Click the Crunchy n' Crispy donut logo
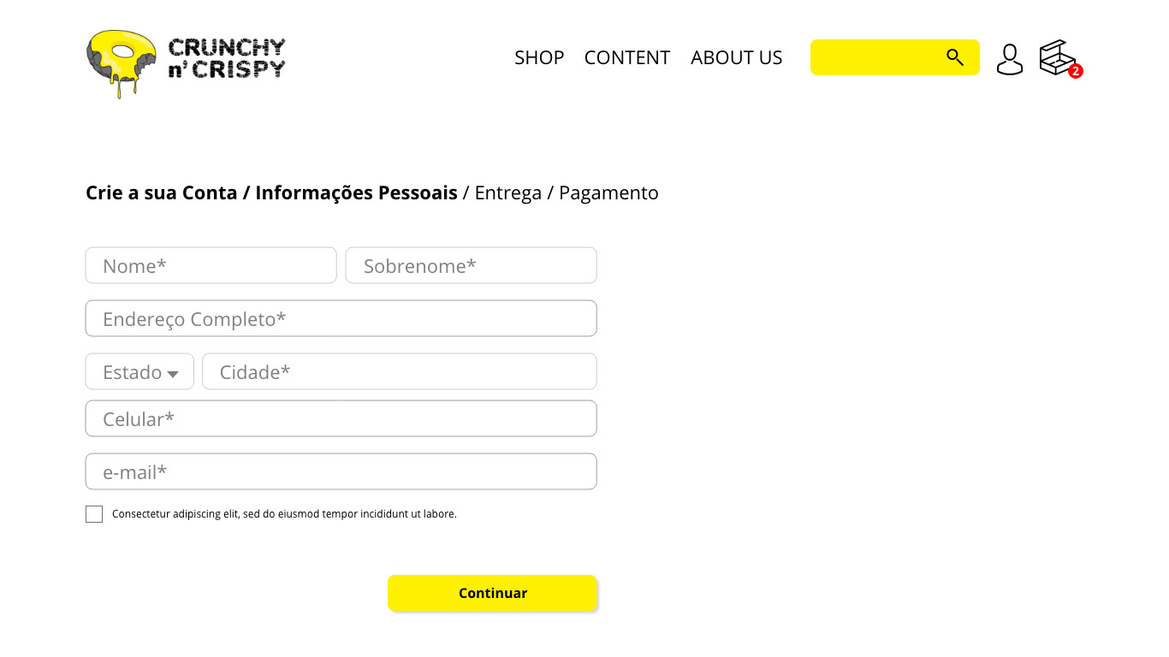Viewport: 1169px width, 657px height. (122, 62)
